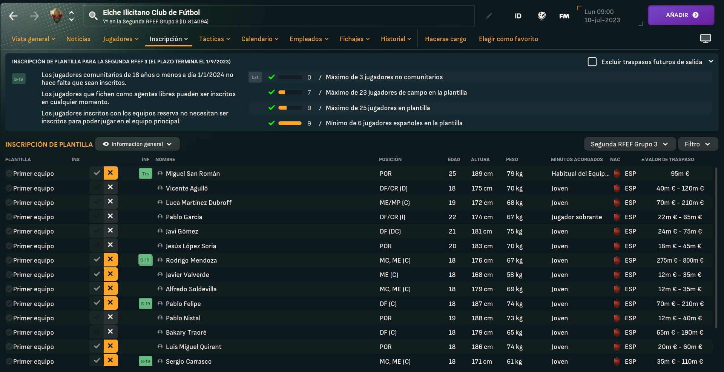Click Hacerse cargo

(446, 39)
